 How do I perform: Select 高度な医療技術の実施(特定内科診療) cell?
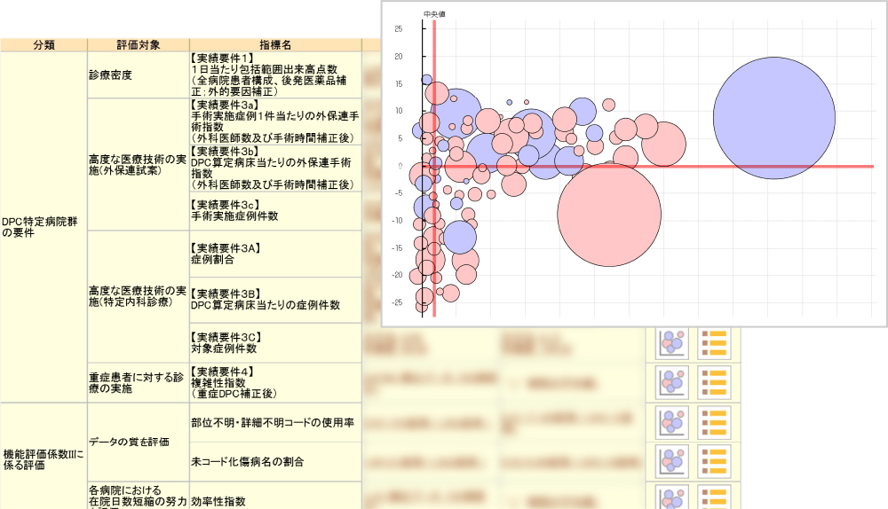(139, 296)
